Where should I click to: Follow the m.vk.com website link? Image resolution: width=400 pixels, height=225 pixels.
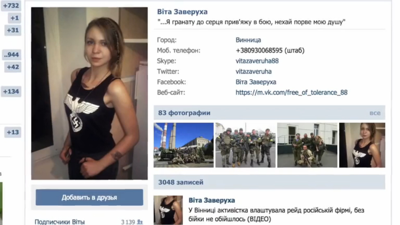[291, 92]
